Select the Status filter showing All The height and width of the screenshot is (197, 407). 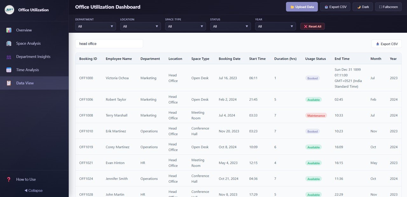coord(230,26)
